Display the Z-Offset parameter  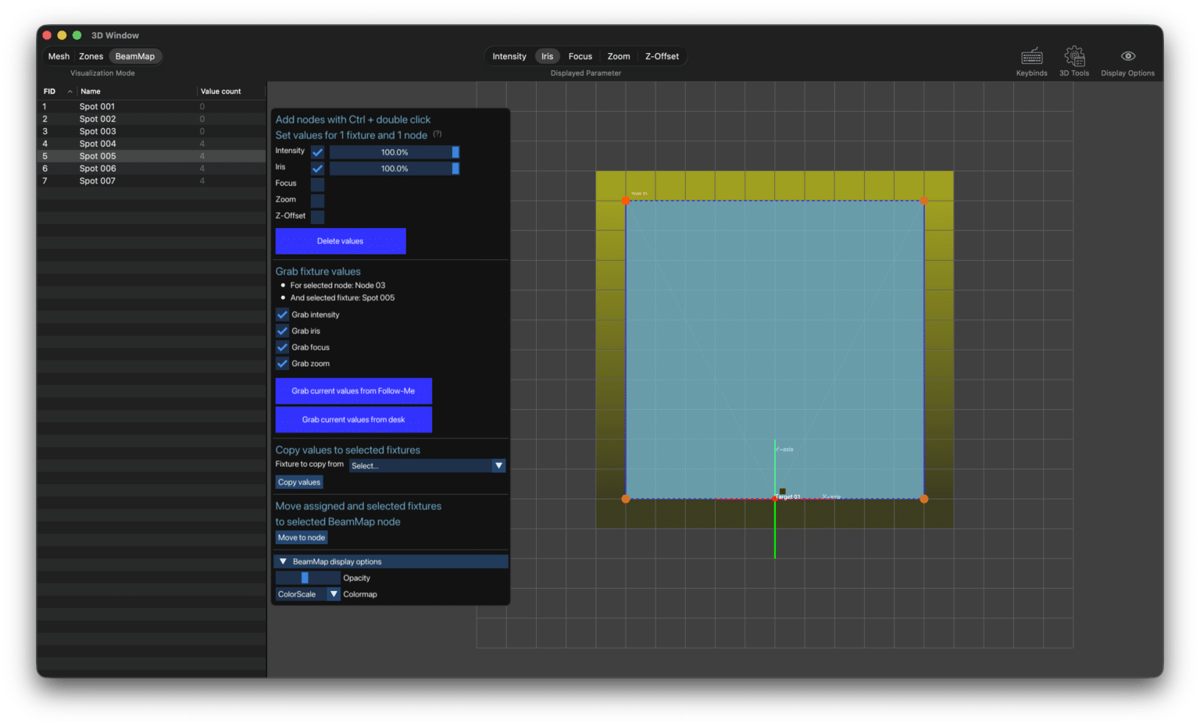tap(662, 56)
